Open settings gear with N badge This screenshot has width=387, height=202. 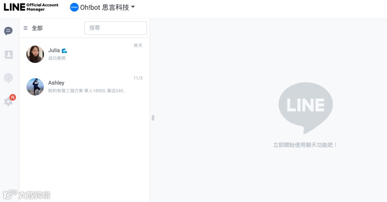tap(8, 102)
